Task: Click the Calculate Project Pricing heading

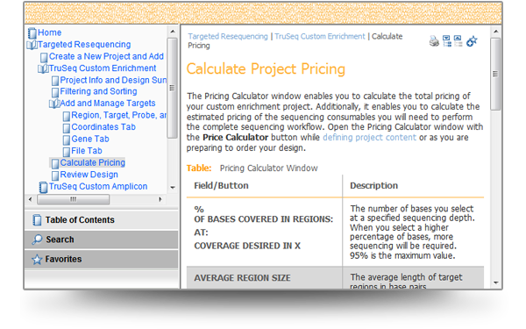Action: [266, 69]
